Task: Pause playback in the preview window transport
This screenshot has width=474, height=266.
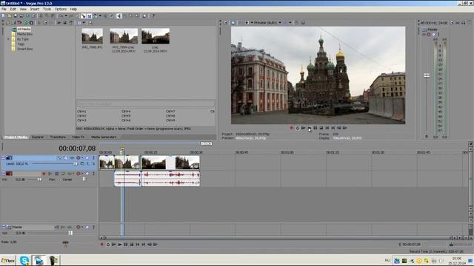Action: (x=315, y=128)
